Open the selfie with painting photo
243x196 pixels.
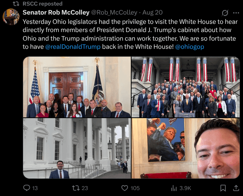pyautogui.click(x=186, y=148)
